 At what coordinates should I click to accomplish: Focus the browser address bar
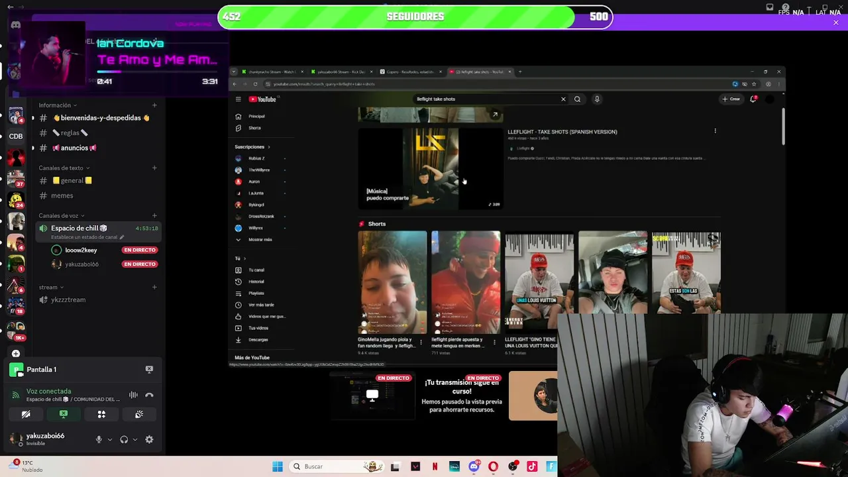click(497, 84)
